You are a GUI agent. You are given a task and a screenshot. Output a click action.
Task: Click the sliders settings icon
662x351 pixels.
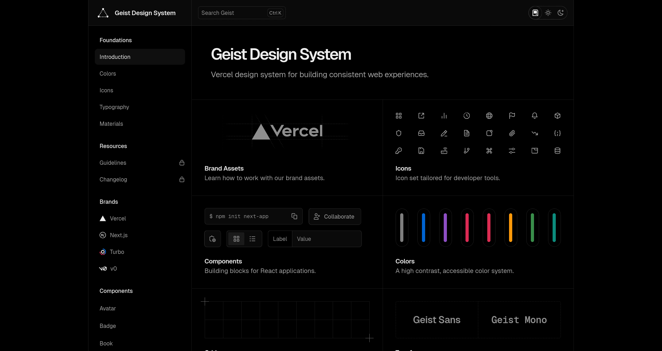coord(512,151)
